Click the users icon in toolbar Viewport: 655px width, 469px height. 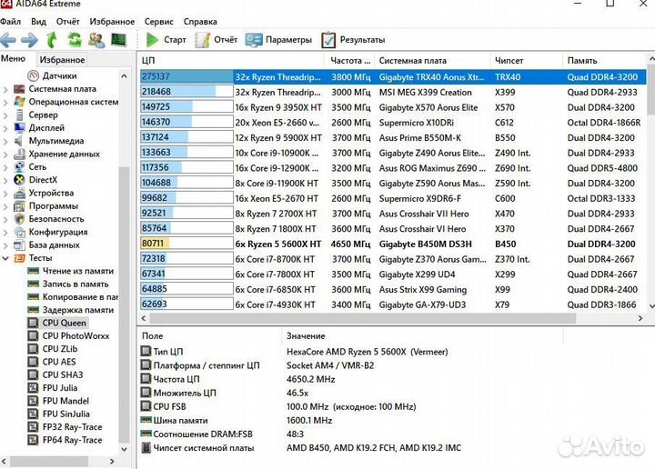click(96, 40)
